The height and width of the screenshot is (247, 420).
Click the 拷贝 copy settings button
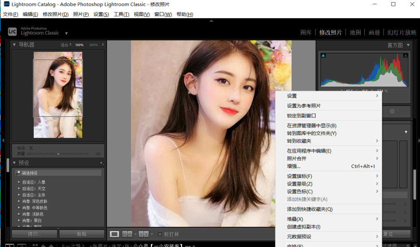[x=35, y=234]
